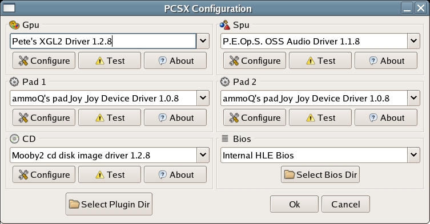Click folder icon on Select Plugin Dir
Image resolution: width=430 pixels, height=224 pixels.
coord(74,204)
